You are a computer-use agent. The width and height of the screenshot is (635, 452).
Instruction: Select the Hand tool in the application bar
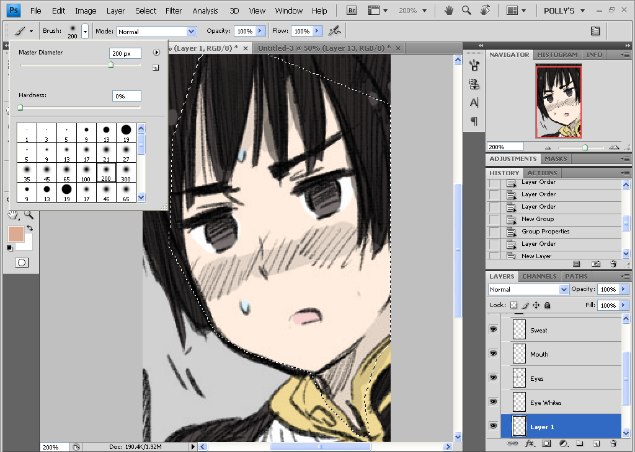click(448, 11)
